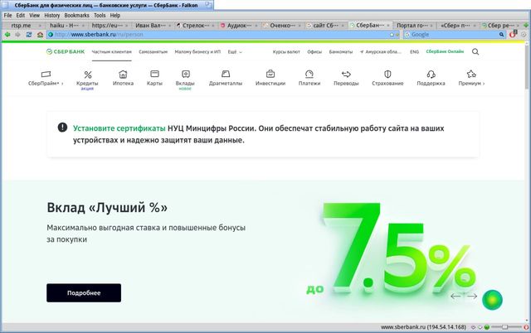The height and width of the screenshot is (333, 531).
Task: Switch to the Иван Вал... tab
Action: click(152, 26)
